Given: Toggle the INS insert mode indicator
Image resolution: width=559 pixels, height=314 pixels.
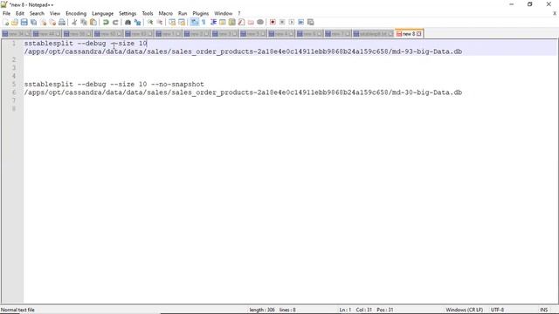Looking at the screenshot, I should 543,310.
